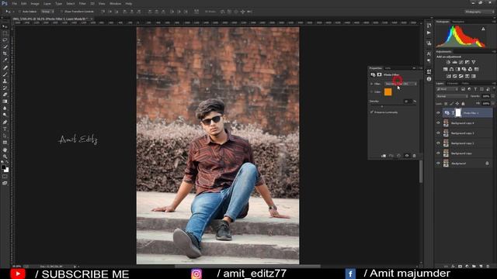The height and width of the screenshot is (279, 497).
Task: Select the Rectangular Marquee tool
Action: 5,33
